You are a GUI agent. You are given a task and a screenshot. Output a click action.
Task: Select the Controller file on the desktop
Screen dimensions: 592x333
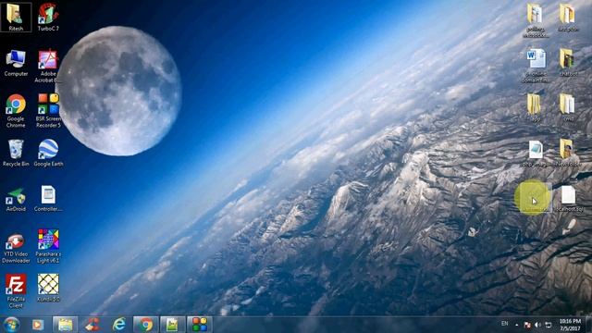click(x=48, y=199)
